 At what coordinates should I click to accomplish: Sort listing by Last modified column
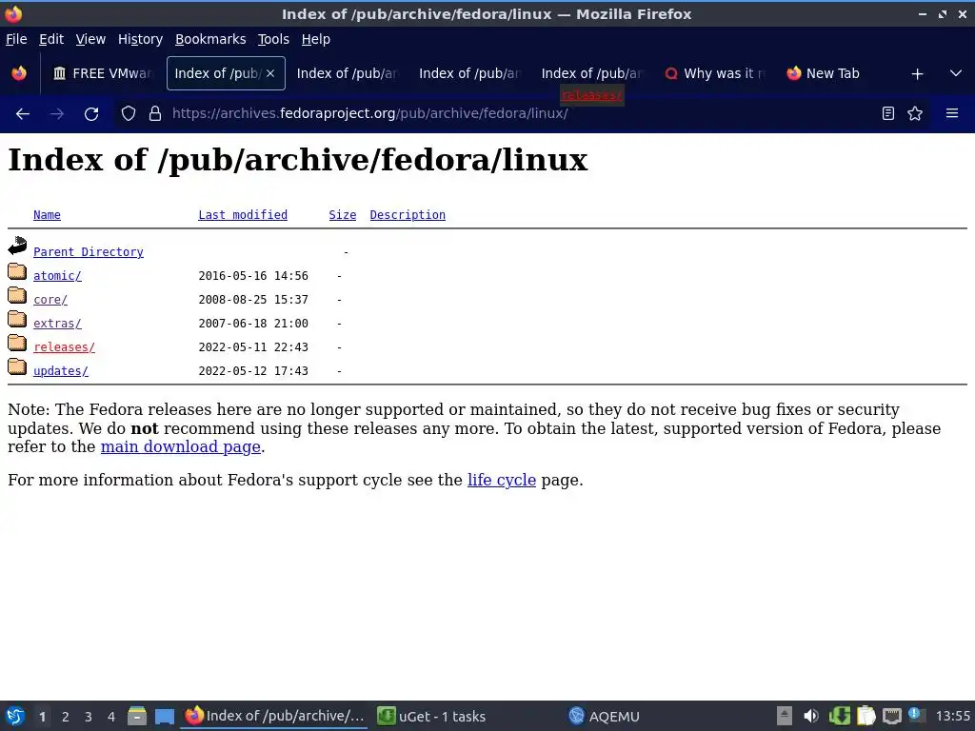(243, 215)
